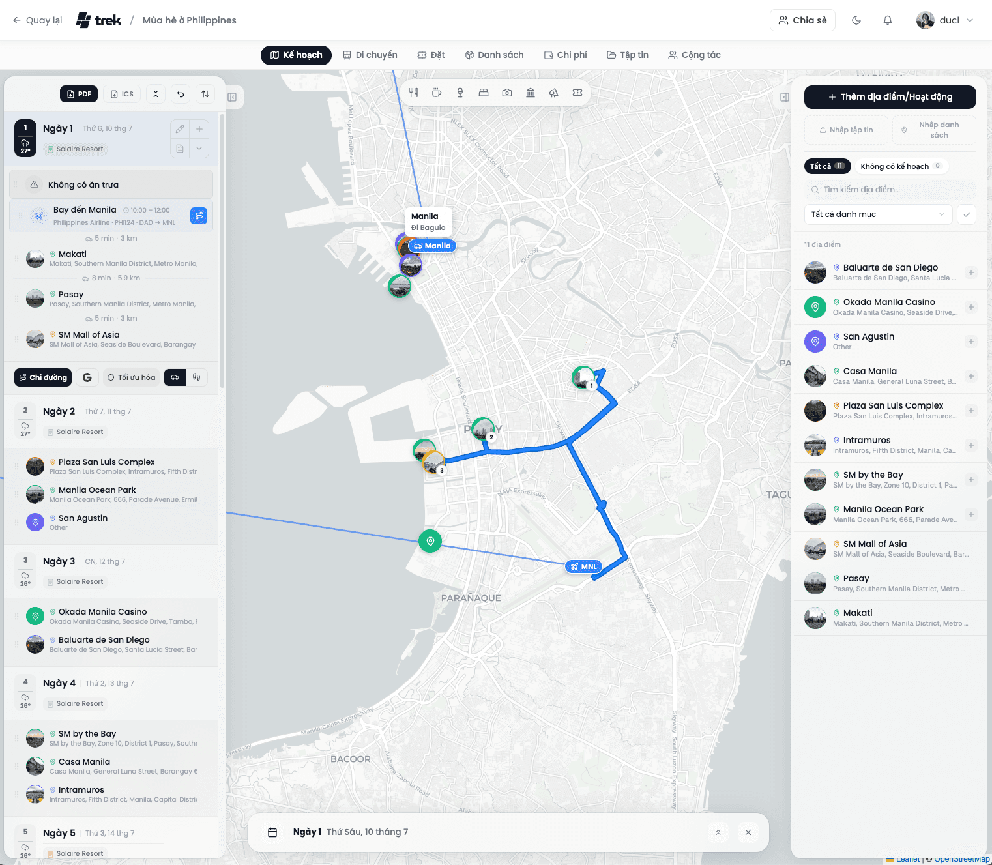The width and height of the screenshot is (992, 865).
Task: Select Tất cả filter pill
Action: point(828,166)
